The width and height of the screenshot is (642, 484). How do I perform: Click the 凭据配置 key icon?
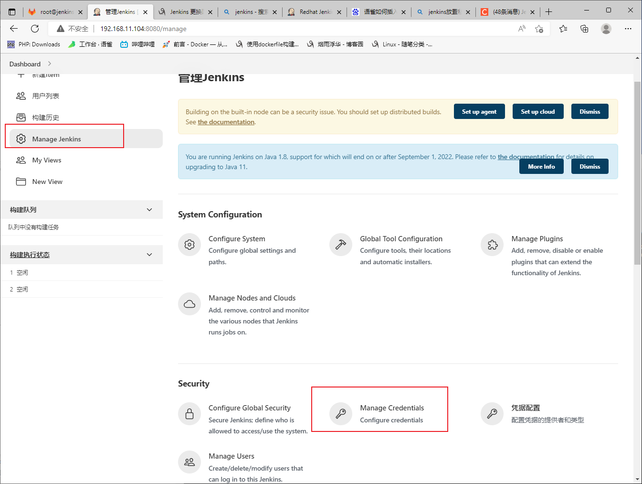[x=492, y=414]
